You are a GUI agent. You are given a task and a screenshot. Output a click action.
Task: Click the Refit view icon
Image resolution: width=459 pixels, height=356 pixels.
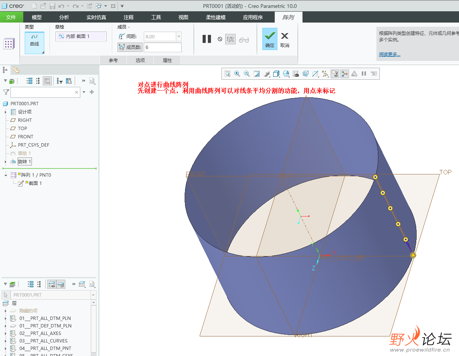click(x=227, y=74)
